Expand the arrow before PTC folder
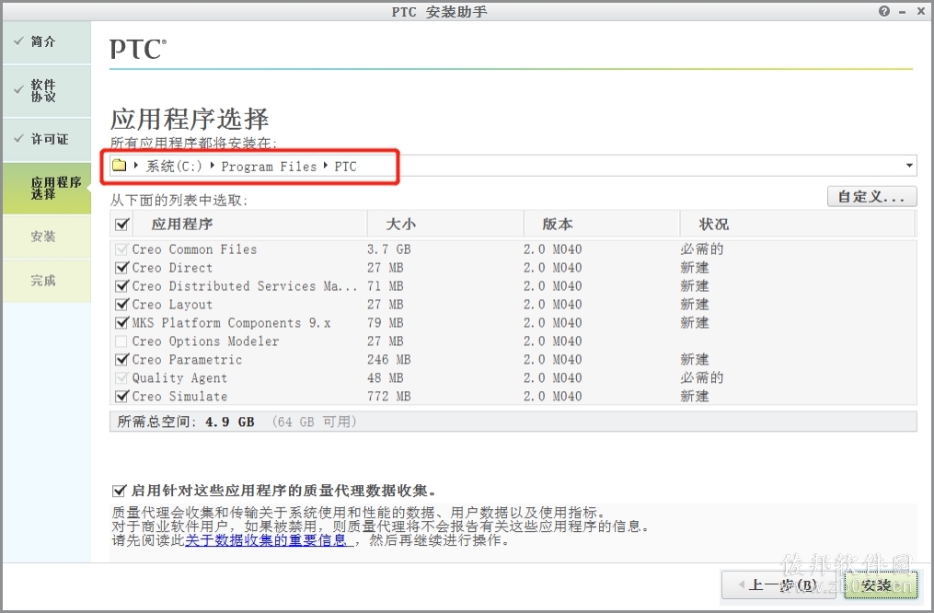This screenshot has width=934, height=613. (x=326, y=166)
